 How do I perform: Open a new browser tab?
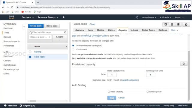pyautogui.click(x=38, y=2)
